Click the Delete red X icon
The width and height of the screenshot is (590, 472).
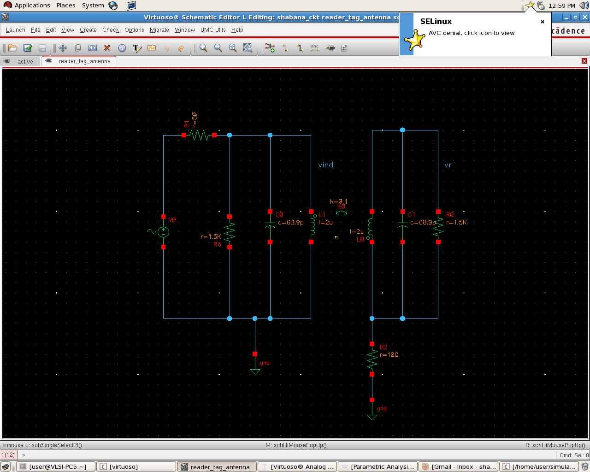(107, 48)
